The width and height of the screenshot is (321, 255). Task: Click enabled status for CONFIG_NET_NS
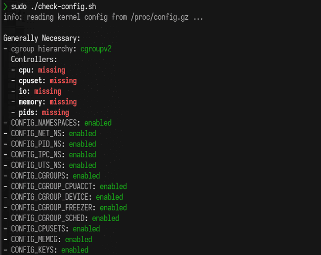[x=82, y=134]
